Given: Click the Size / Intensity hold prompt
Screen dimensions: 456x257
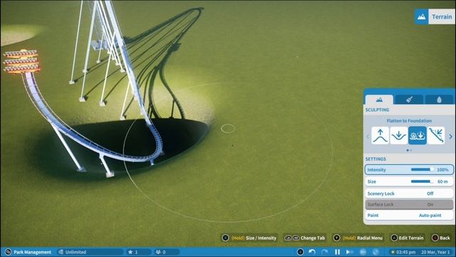Looking at the screenshot, I should click(x=249, y=238).
